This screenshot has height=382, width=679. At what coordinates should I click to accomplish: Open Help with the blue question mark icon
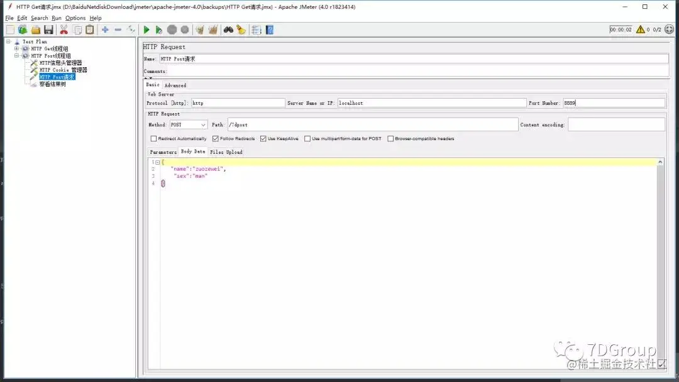(x=269, y=30)
